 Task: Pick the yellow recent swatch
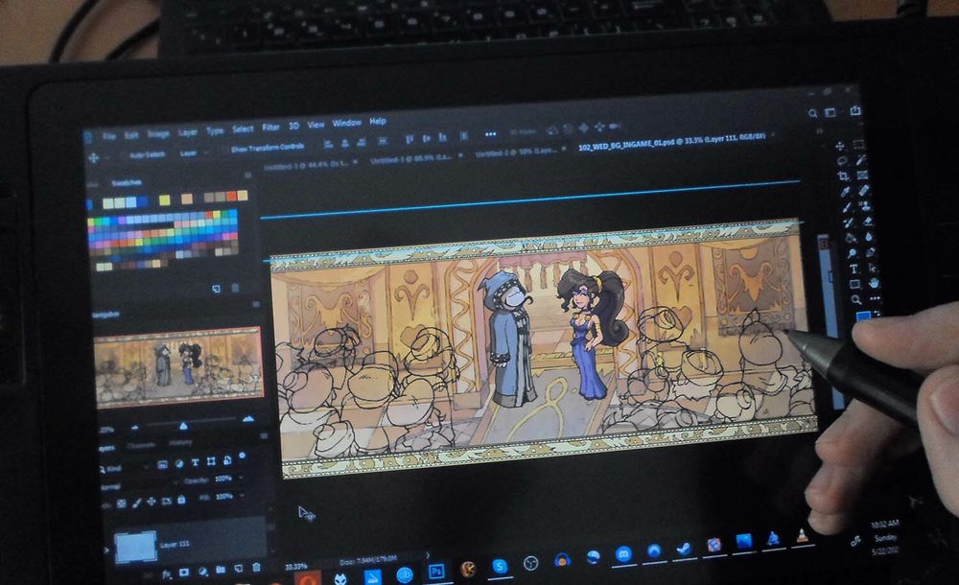click(x=165, y=200)
